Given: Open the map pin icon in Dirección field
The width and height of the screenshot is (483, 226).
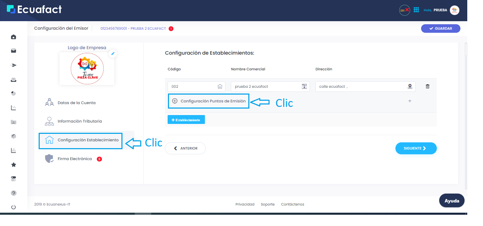Looking at the screenshot, I should click(x=410, y=86).
